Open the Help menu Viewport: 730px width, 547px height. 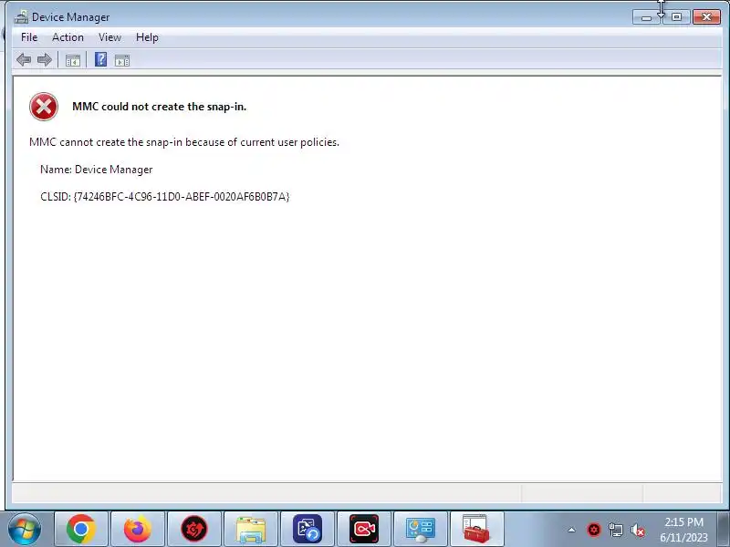(147, 37)
